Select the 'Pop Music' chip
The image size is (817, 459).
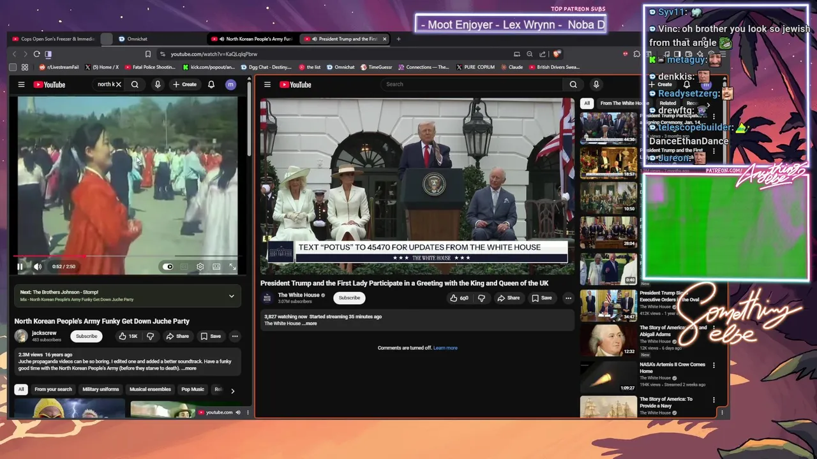tap(193, 390)
